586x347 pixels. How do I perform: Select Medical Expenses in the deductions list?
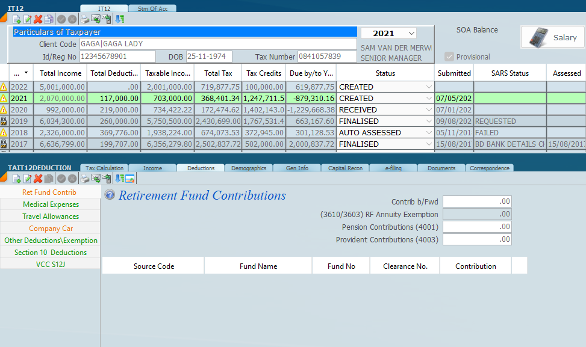click(51, 204)
